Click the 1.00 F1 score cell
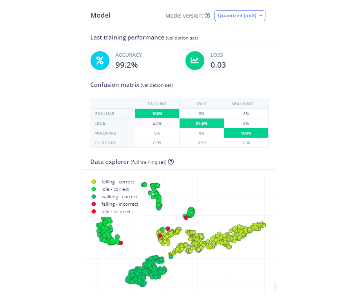This screenshot has width=356, height=298. pos(246,143)
